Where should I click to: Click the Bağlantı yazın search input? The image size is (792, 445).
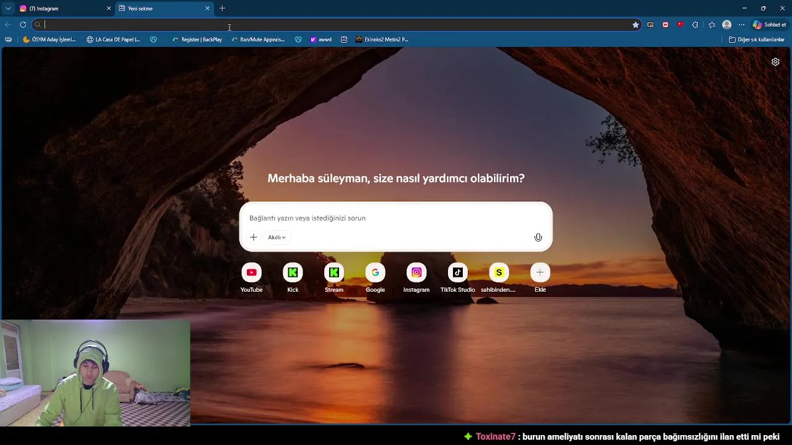(x=396, y=218)
